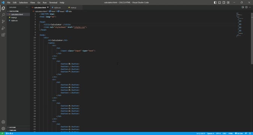This screenshot has height=135, width=253.
Task: Click the button 7 code line
Action: (70, 85)
